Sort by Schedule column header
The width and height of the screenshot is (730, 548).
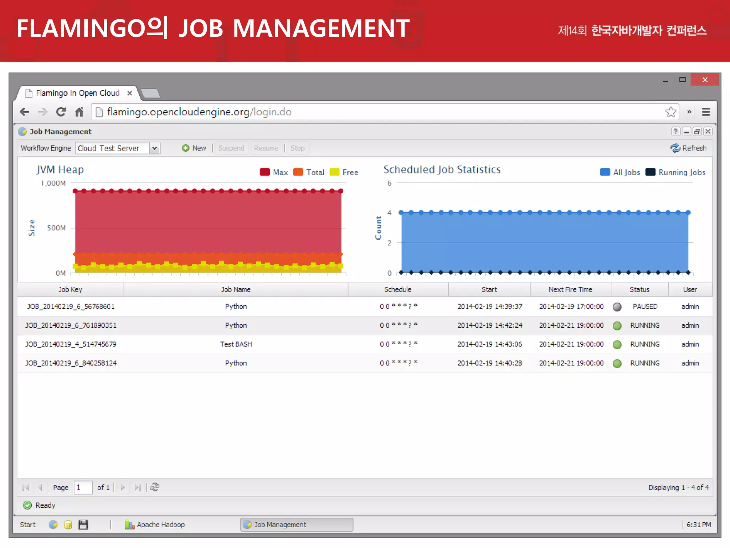click(x=398, y=290)
